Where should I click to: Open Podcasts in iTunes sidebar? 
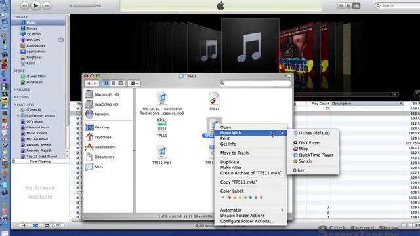33,40
